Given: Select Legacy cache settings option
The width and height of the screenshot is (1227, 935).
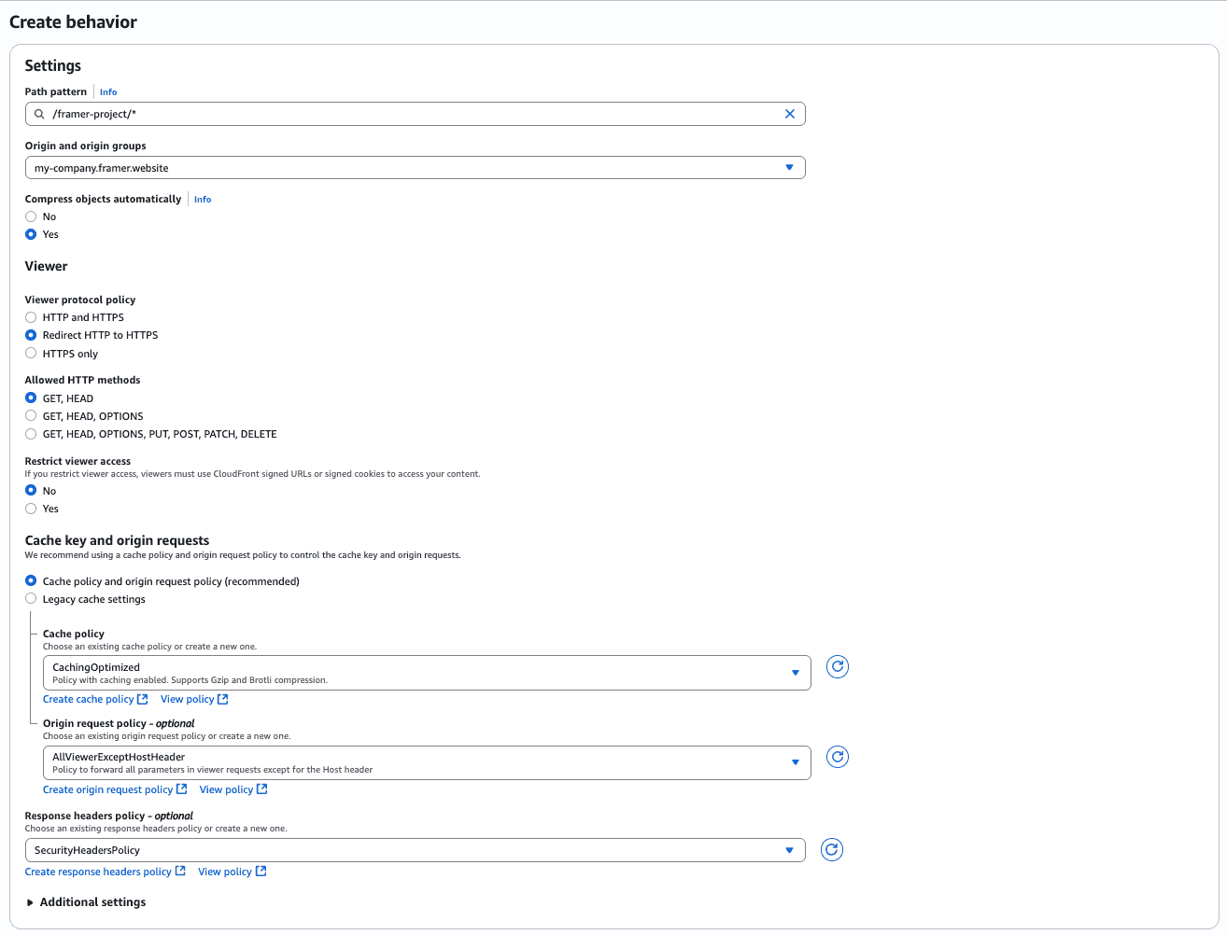Looking at the screenshot, I should [x=31, y=599].
